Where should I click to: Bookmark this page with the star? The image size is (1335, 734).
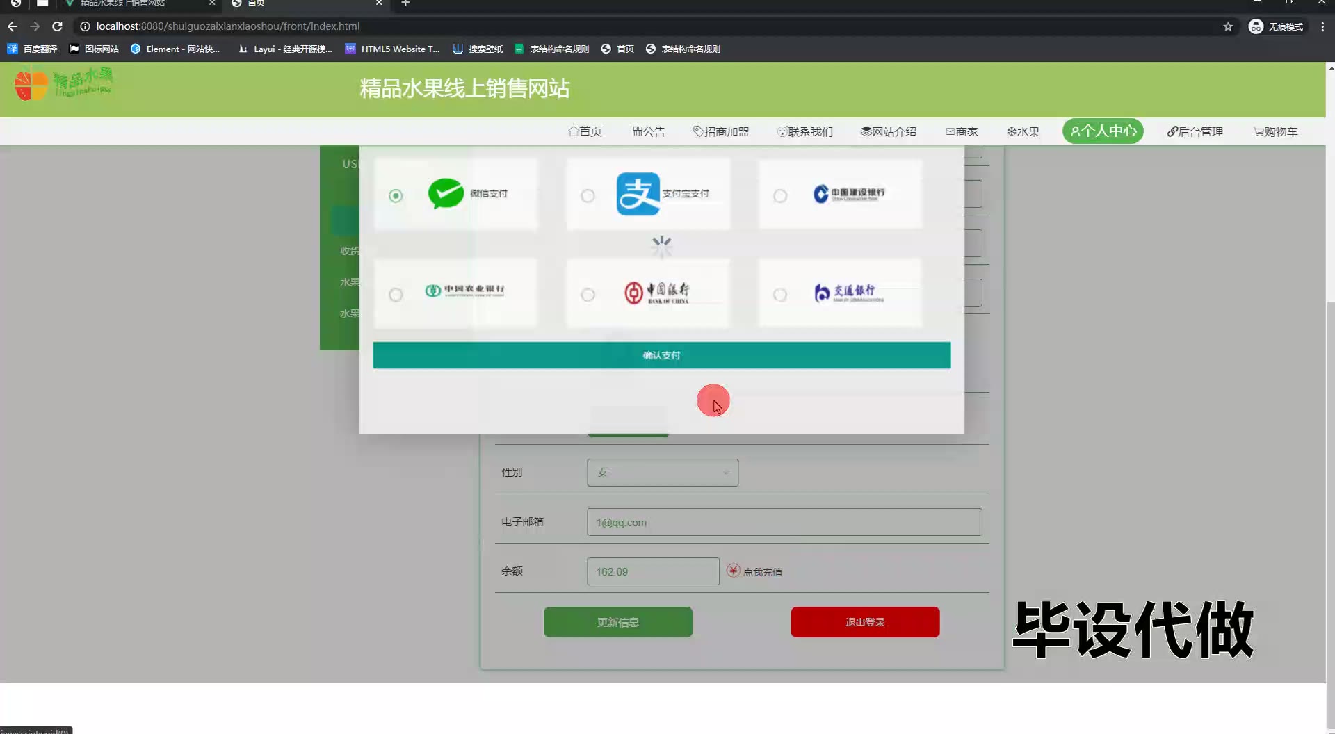coord(1228,26)
